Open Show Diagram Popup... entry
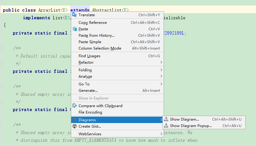 point(204,126)
